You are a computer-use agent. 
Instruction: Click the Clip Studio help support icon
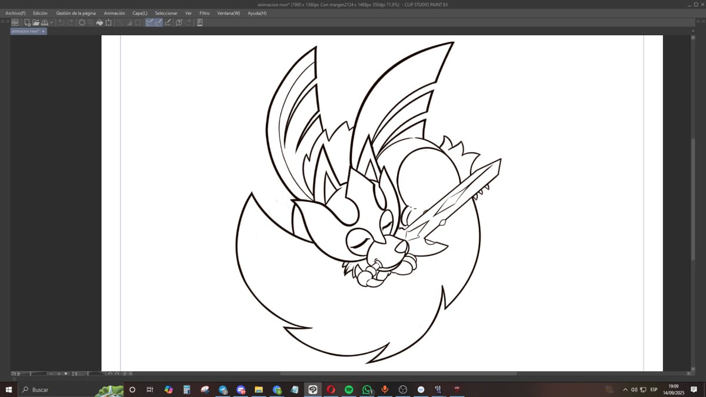point(179,22)
